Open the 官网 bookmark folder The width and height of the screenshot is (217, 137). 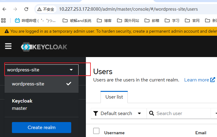point(192,20)
